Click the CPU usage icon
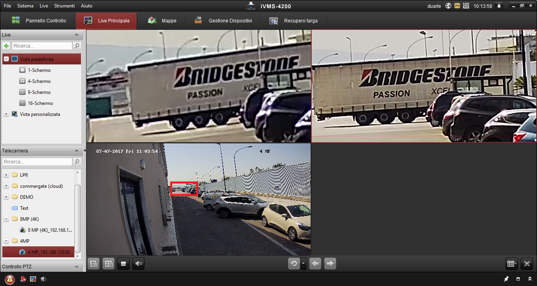 tap(457, 6)
